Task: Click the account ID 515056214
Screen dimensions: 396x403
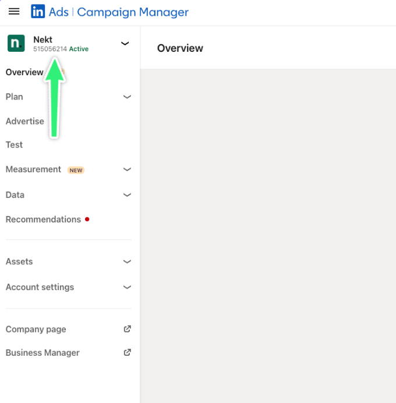Action: 50,49
